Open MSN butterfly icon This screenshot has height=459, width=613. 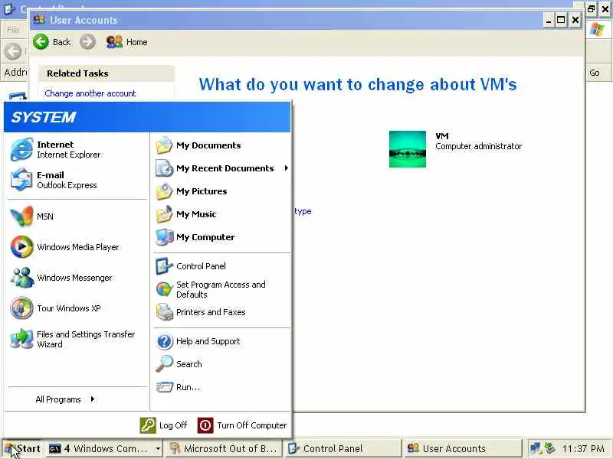point(21,216)
